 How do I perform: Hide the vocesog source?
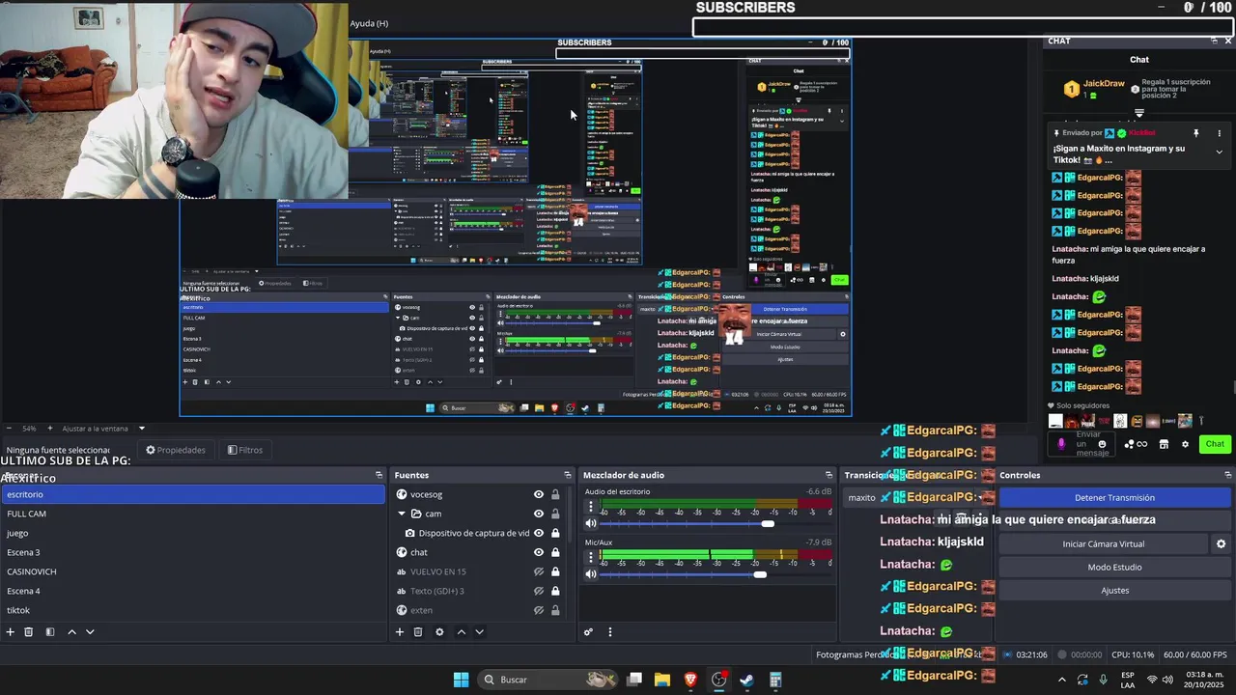(x=539, y=494)
